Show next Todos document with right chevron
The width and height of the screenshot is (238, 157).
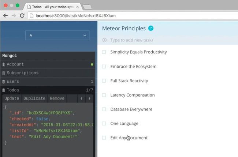click(89, 98)
